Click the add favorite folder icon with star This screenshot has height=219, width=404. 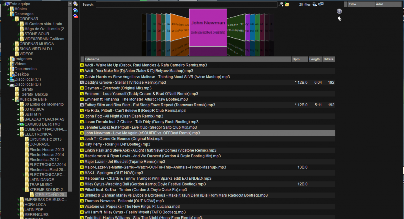75,4
